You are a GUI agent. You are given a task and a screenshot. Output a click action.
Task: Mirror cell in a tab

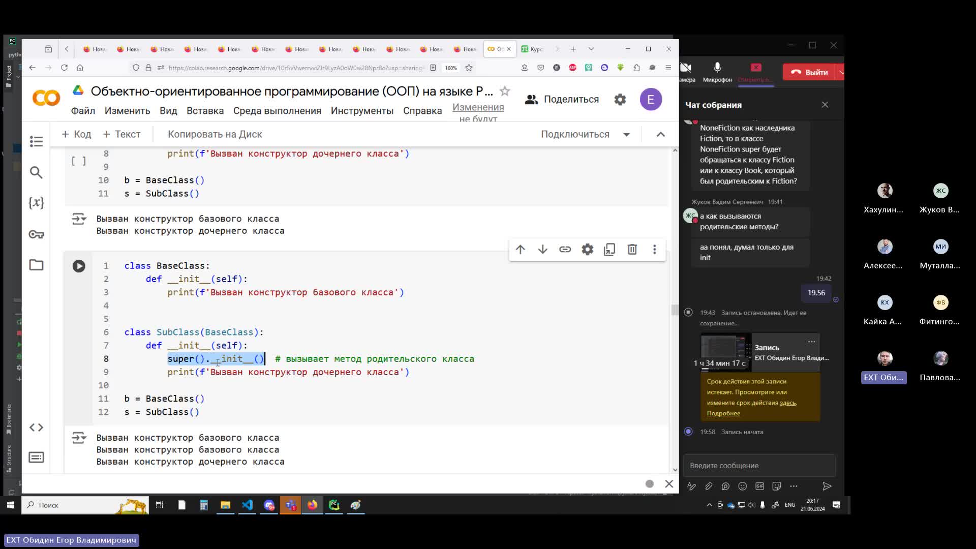(x=609, y=249)
